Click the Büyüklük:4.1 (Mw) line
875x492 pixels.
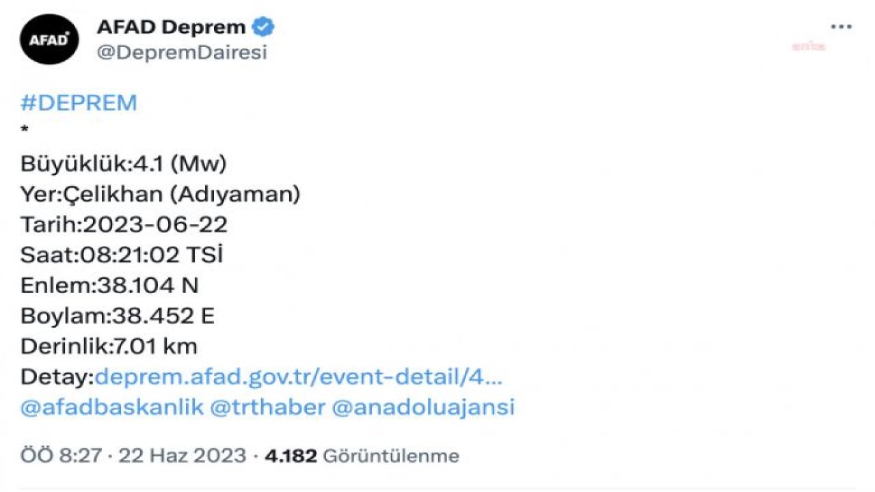tap(123, 164)
